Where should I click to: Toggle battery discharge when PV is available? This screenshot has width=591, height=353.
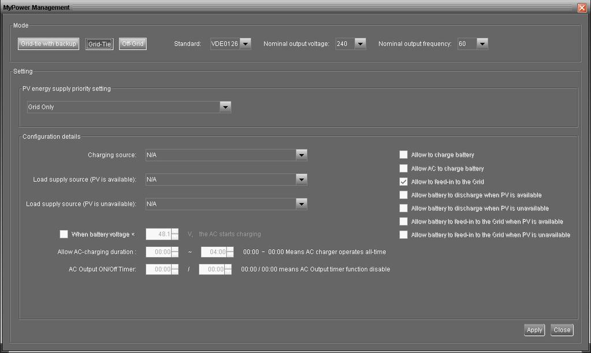tap(403, 195)
